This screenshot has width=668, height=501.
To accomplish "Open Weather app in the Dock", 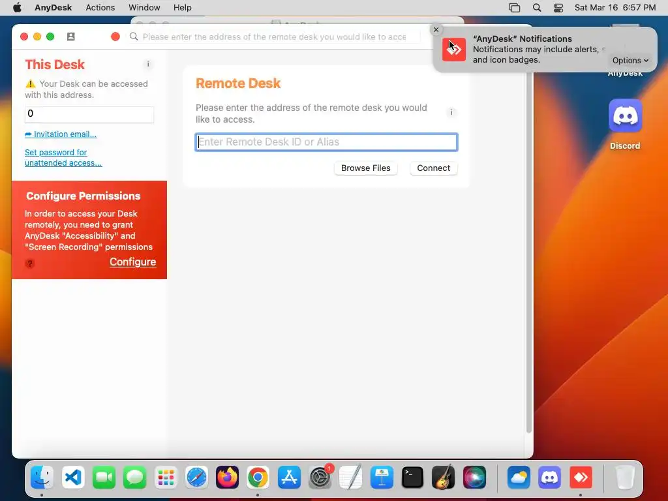I will [519, 477].
